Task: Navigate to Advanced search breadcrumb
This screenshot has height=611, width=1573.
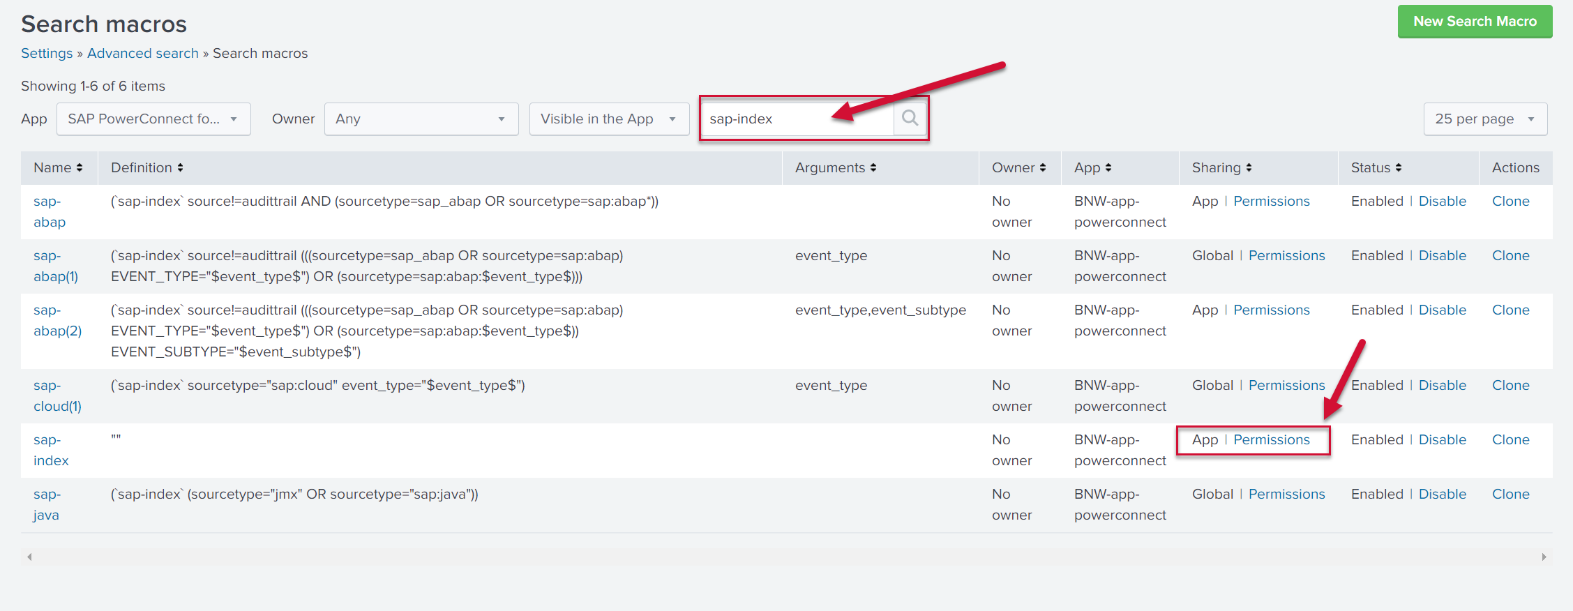Action: click(x=143, y=54)
